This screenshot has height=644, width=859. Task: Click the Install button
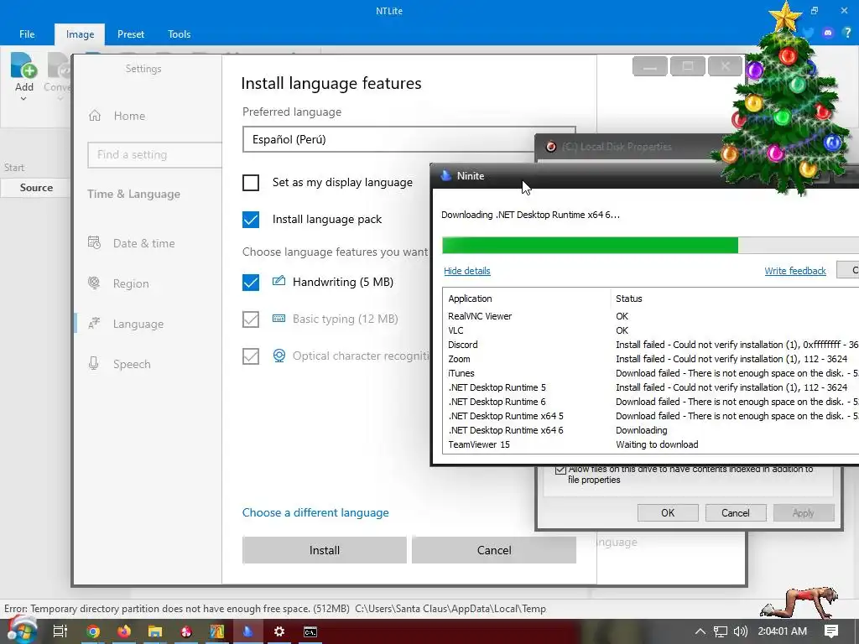point(325,550)
